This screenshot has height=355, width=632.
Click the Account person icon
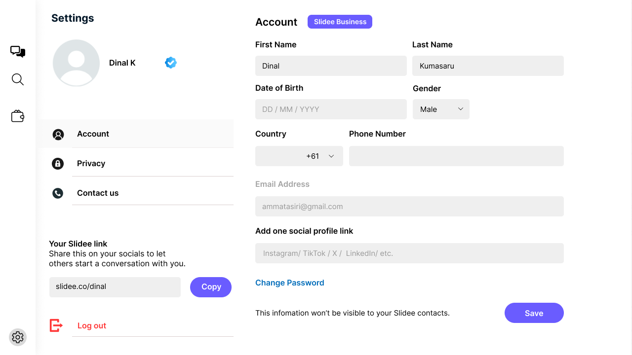[x=58, y=134]
